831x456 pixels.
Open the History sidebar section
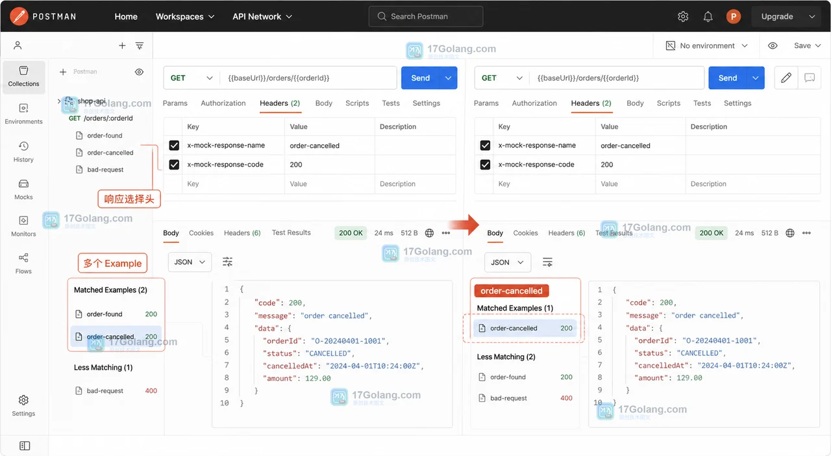pyautogui.click(x=24, y=152)
